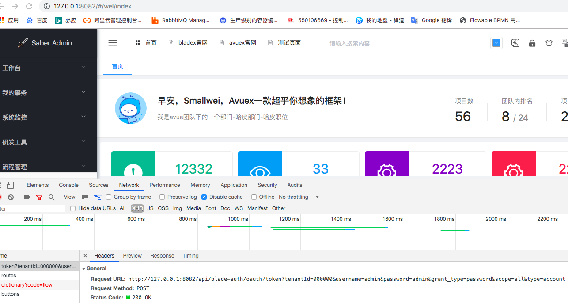Close the request details panel
The height and width of the screenshot is (303, 568).
point(85,256)
